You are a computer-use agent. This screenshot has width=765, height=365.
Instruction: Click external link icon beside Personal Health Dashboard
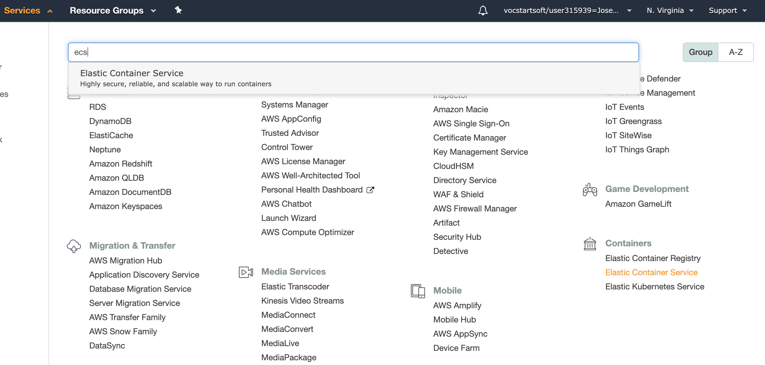point(370,190)
